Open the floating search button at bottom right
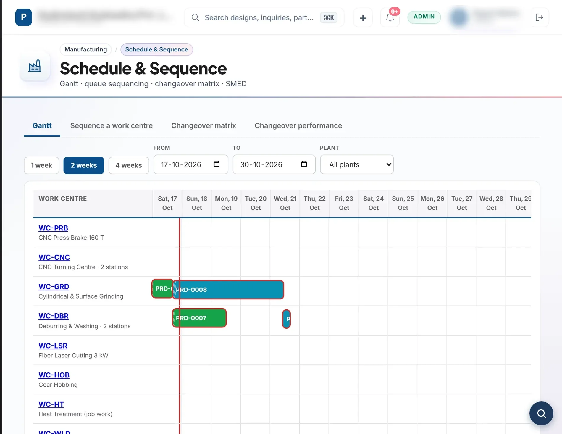This screenshot has width=562, height=434. tap(541, 413)
